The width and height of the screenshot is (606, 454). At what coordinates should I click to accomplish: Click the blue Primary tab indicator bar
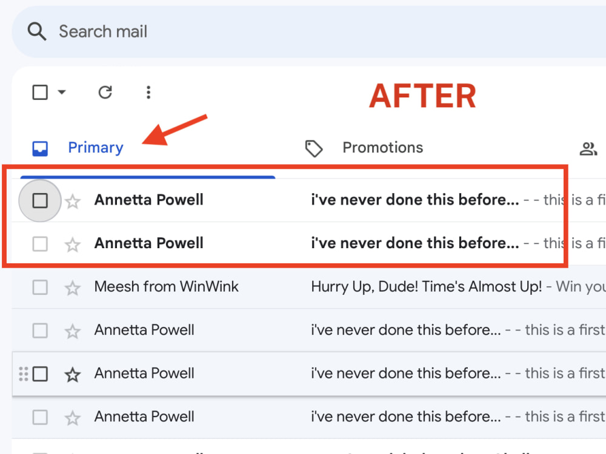[148, 176]
